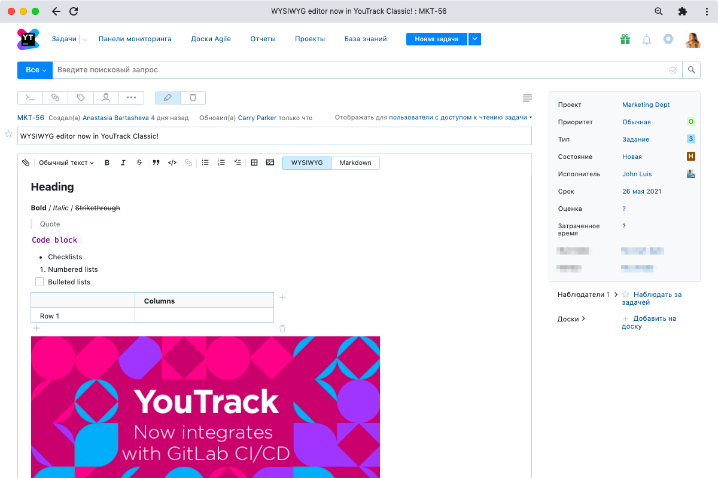Toggle the pencil edit mode button

(x=168, y=97)
